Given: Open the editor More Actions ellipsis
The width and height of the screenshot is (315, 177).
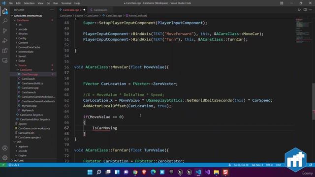Looking at the screenshot, I should click(x=311, y=10).
